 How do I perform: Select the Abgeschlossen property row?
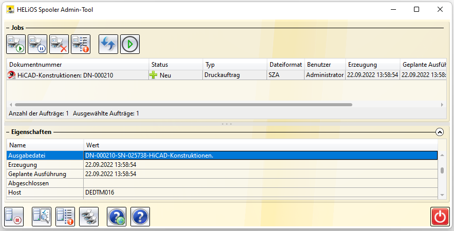click(x=222, y=183)
